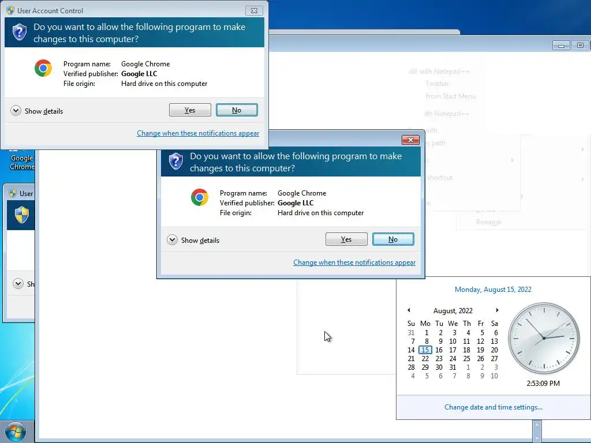The width and height of the screenshot is (591, 443).
Task: Choose the faded shortcut context menu entry
Action: pyautogui.click(x=440, y=178)
